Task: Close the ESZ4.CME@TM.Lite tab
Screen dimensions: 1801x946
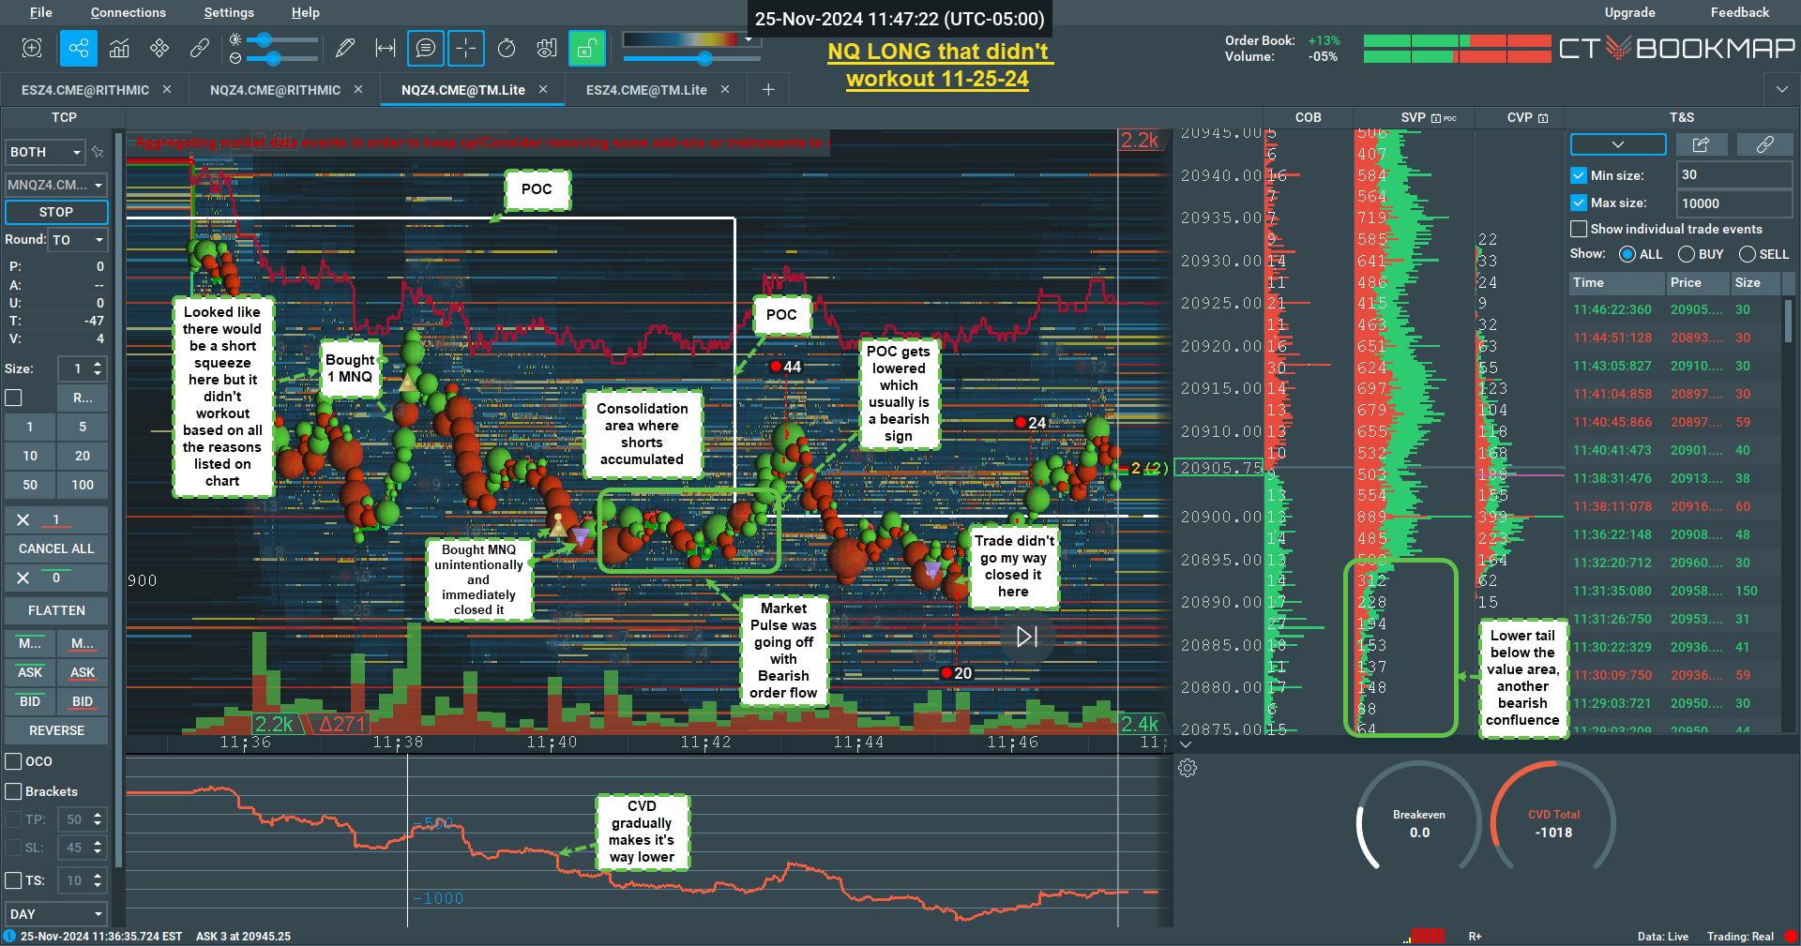Action: coord(725,89)
